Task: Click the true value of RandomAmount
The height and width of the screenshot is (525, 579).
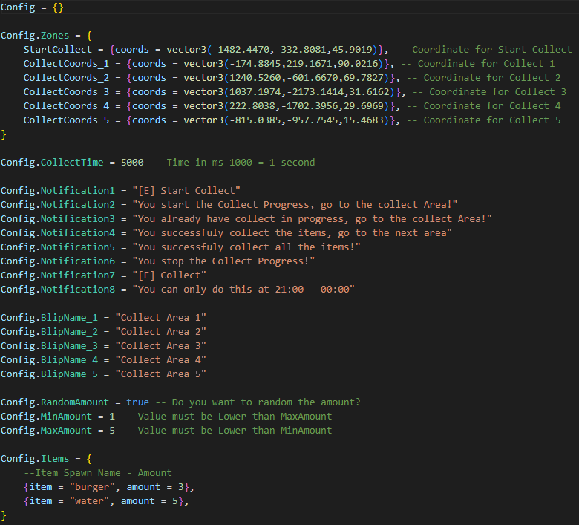Action: tap(138, 402)
